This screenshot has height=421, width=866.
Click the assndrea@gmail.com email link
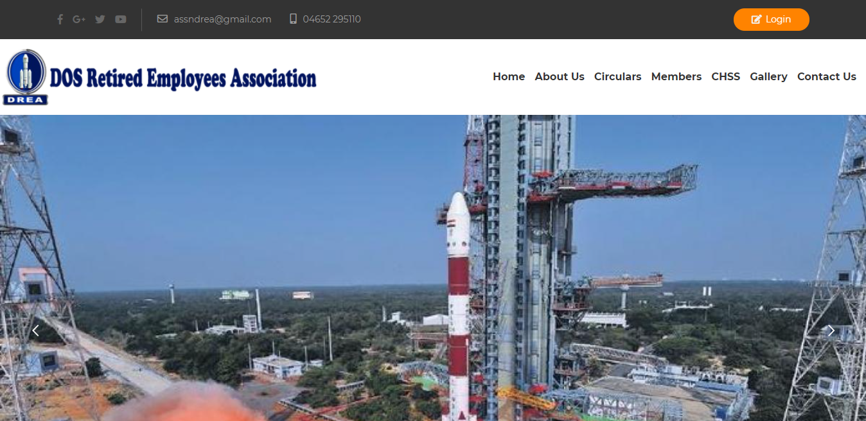click(222, 19)
